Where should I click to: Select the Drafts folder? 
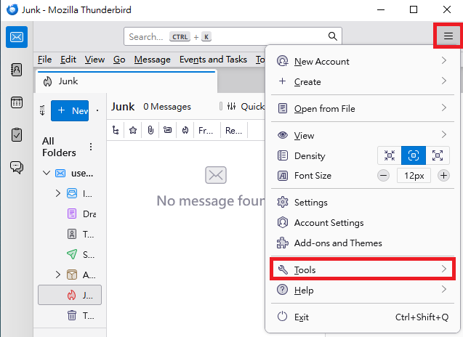tap(70, 214)
